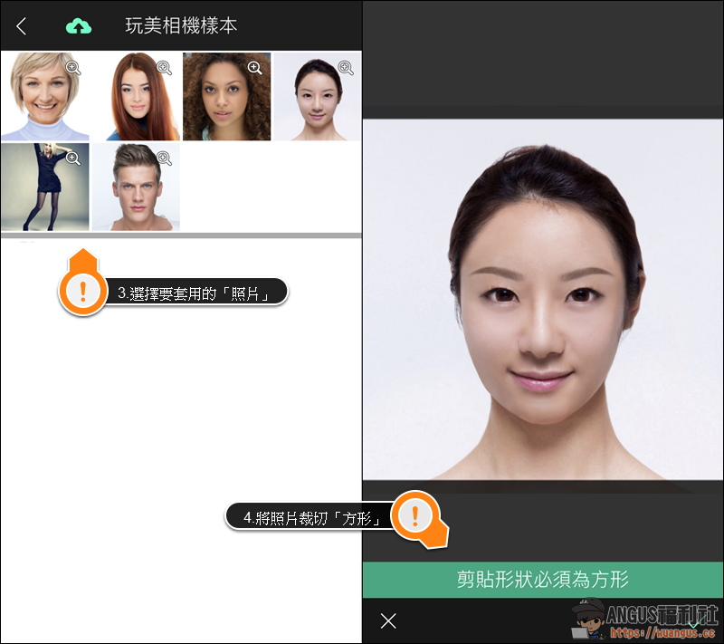Click the green cloud upload icon
This screenshot has height=644, width=724.
(79, 26)
